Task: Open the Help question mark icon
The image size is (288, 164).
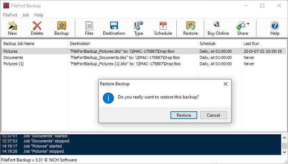Action: tap(275, 29)
